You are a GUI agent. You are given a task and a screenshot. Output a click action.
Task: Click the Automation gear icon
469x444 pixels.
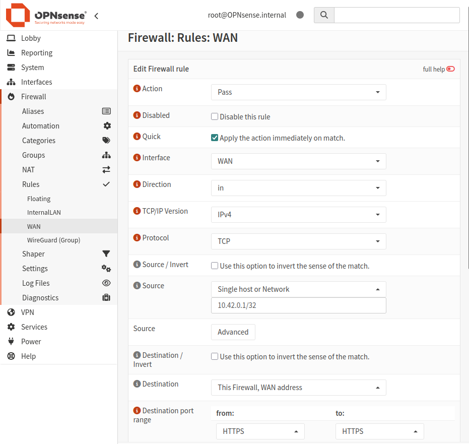tap(107, 126)
